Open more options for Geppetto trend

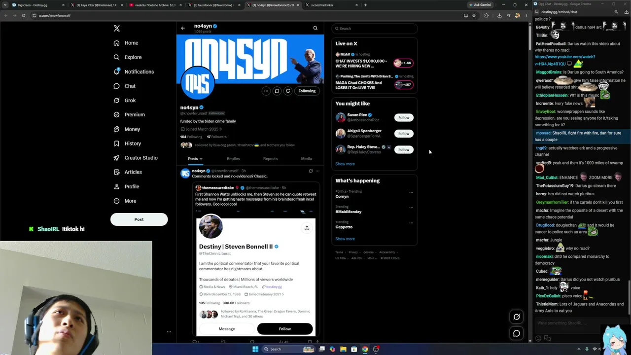pyautogui.click(x=411, y=223)
